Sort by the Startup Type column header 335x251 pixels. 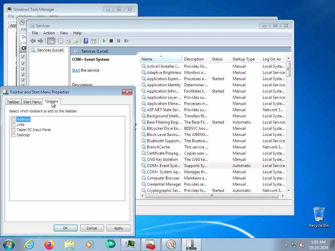click(246, 59)
